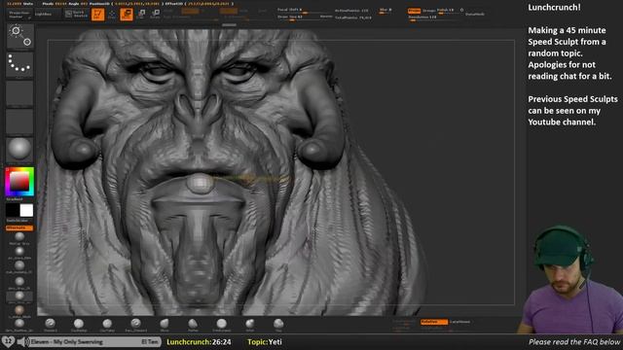Toggle the orange Alternate button
The height and width of the screenshot is (350, 623).
[19, 228]
